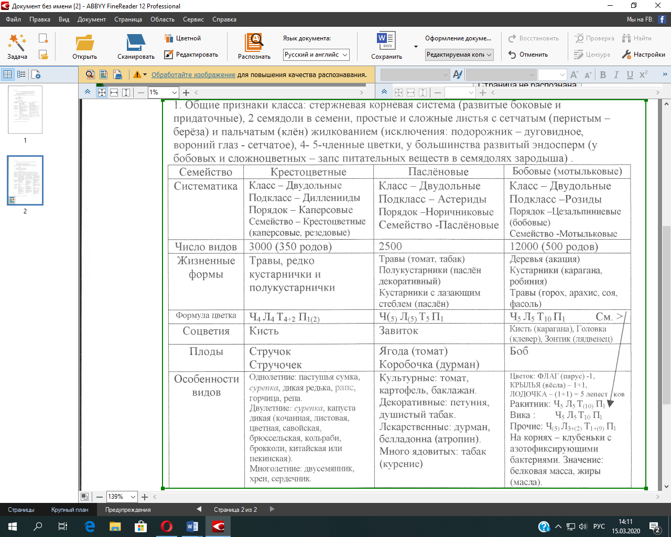
Task: Open Opera browser from taskbar
Action: click(x=167, y=527)
